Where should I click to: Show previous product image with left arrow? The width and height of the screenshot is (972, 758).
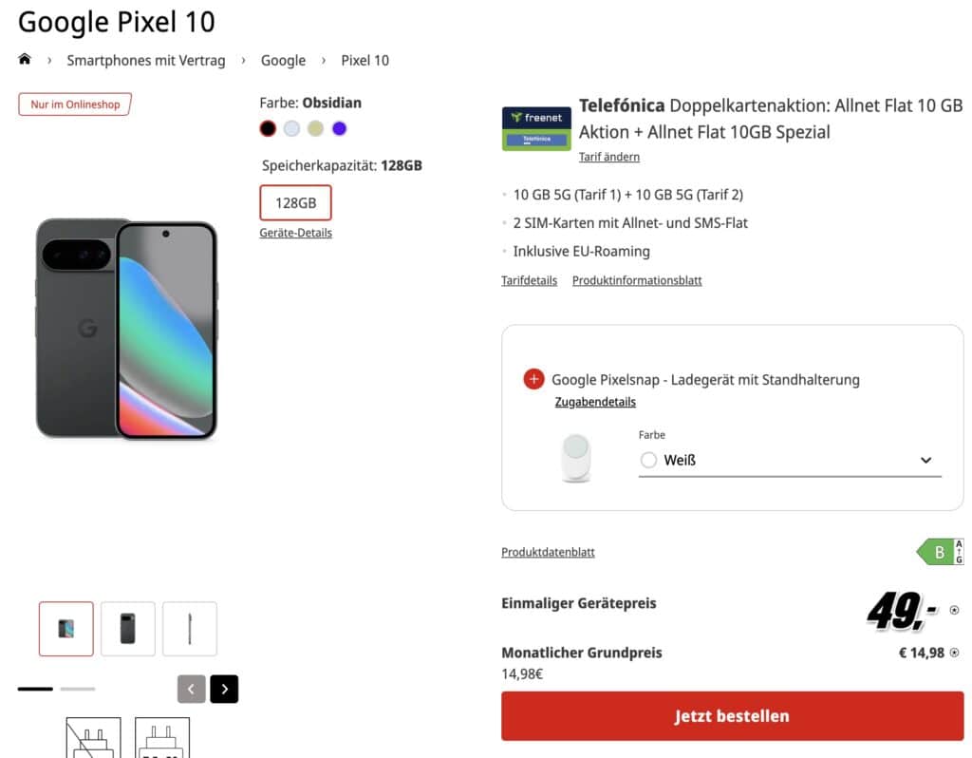[x=191, y=689]
